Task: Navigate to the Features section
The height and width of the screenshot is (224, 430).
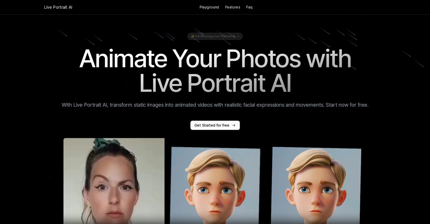Action: coord(232,7)
